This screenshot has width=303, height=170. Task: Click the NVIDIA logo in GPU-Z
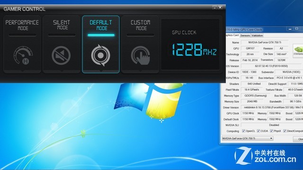pos(298,51)
